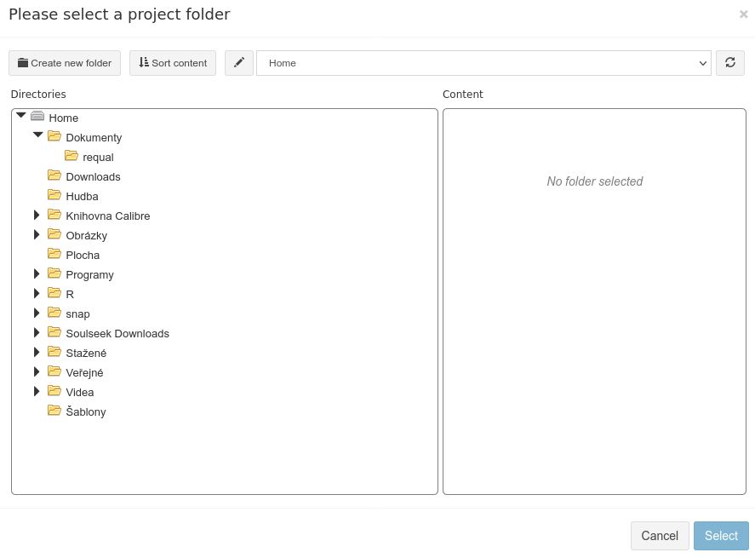
Task: Select the requal subfolder name
Action: (98, 158)
